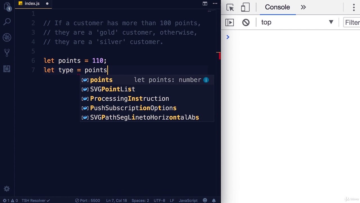Click the errors and warnings status indicator
This screenshot has height=203, width=360.
(x=10, y=200)
